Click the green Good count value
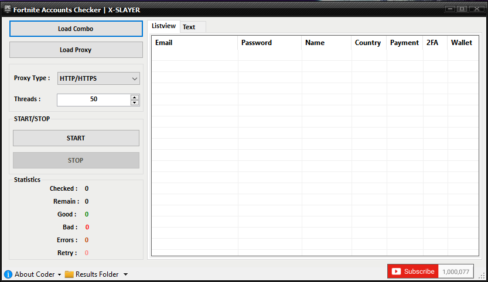 tap(87, 214)
